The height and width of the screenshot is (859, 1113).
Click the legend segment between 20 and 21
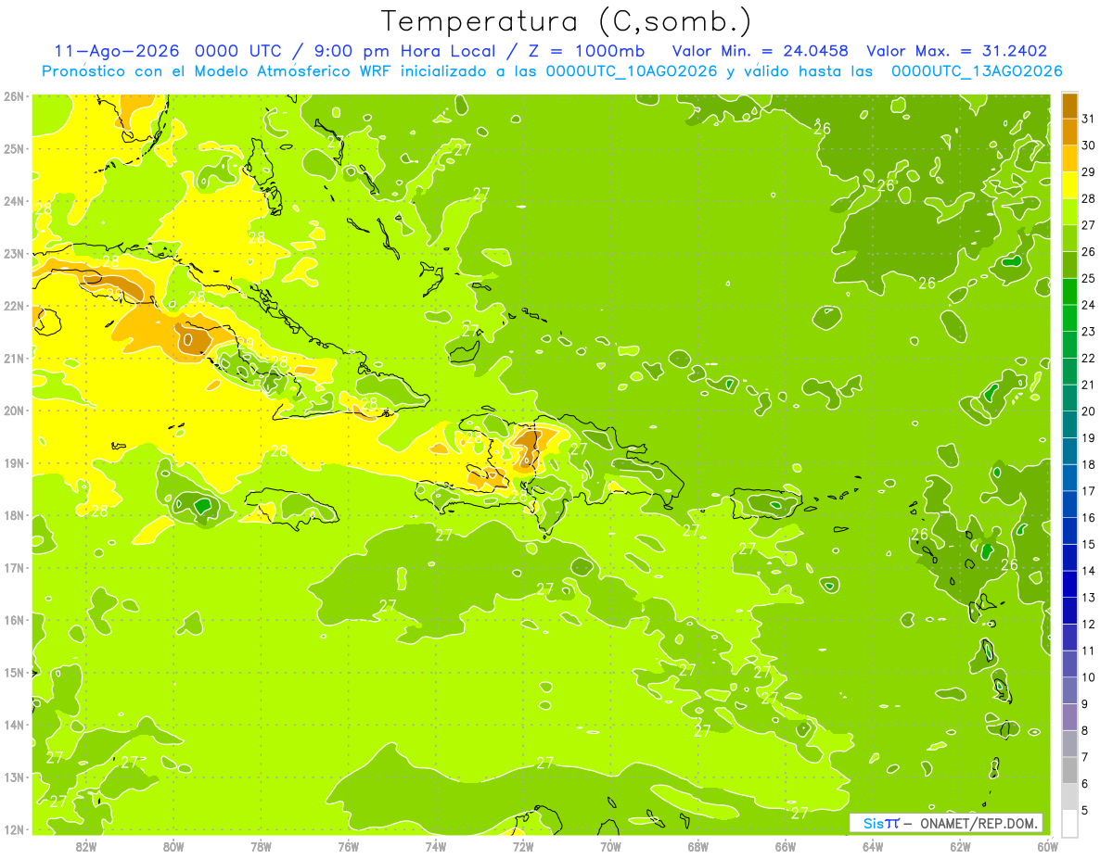(1069, 398)
